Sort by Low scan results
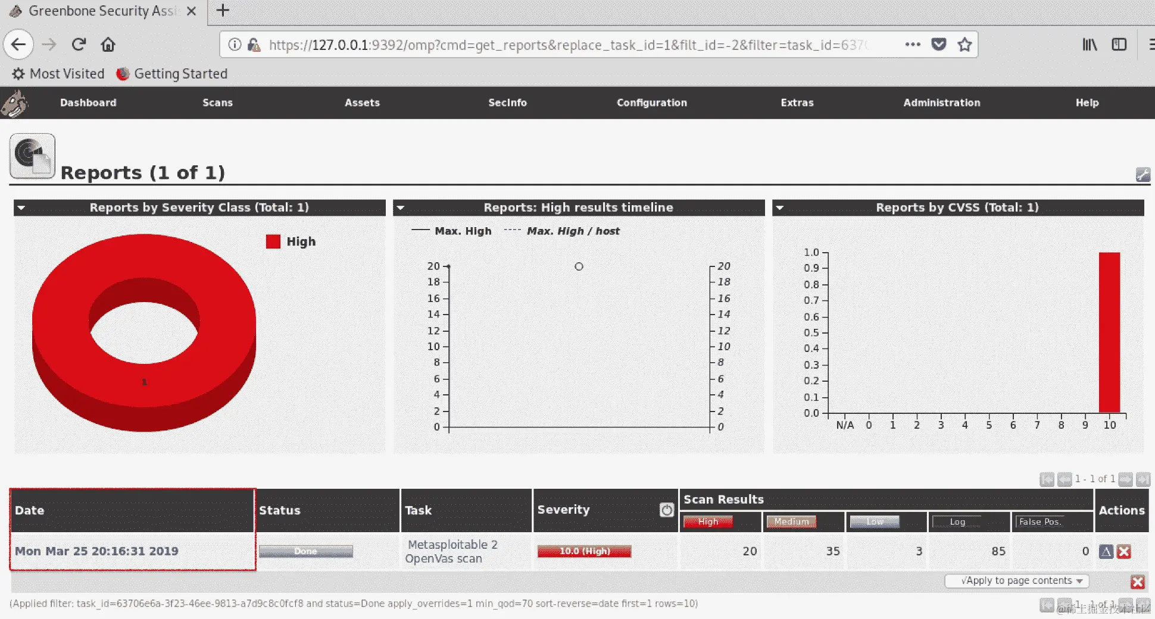This screenshot has width=1155, height=619. coord(875,521)
